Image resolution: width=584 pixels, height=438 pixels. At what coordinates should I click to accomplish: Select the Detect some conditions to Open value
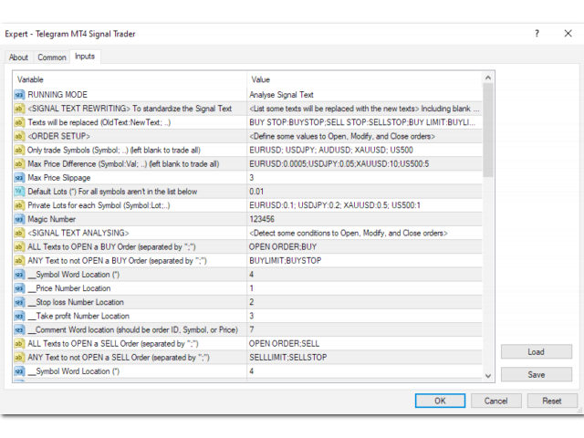click(349, 234)
